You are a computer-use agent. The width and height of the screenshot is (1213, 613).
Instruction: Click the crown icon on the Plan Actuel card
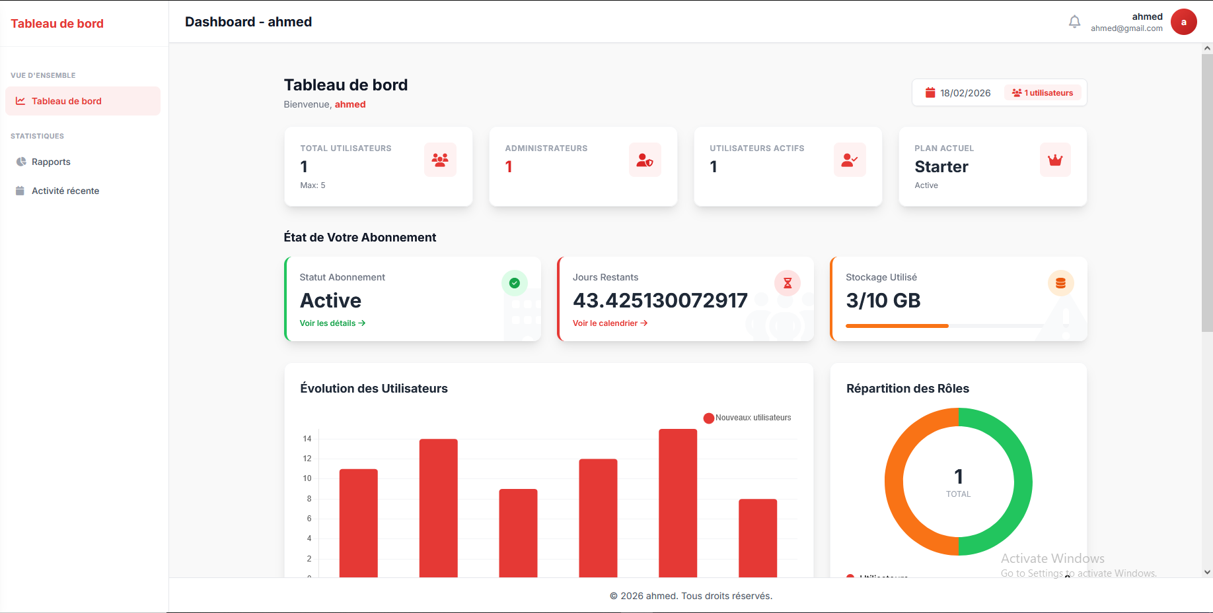(1054, 160)
